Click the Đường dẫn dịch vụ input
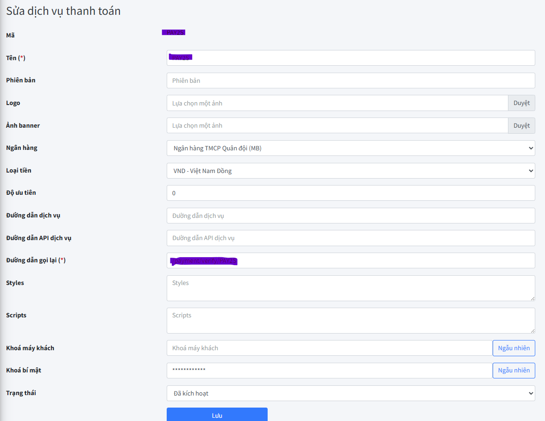 point(351,216)
